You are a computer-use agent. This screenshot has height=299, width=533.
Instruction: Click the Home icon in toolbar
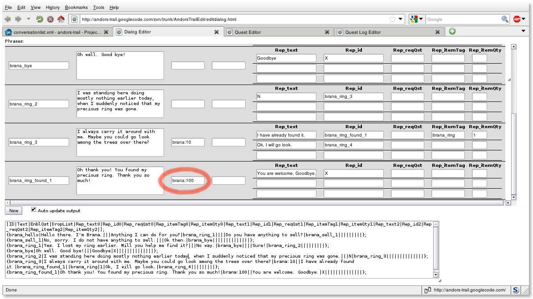pos(61,19)
